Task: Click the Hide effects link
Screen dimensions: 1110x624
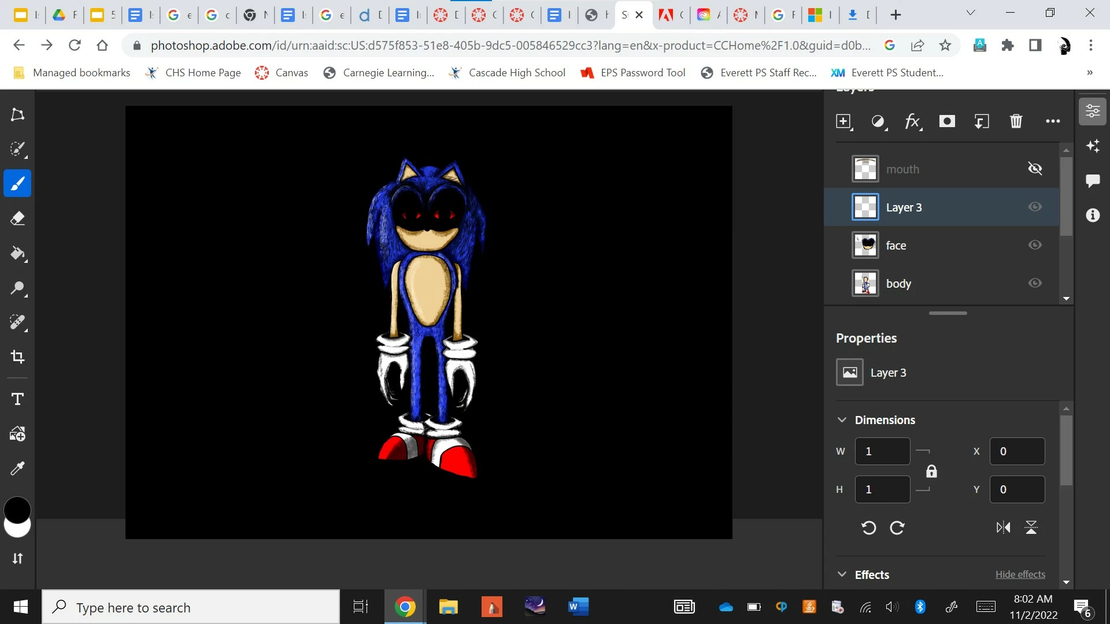Action: 1020,574
